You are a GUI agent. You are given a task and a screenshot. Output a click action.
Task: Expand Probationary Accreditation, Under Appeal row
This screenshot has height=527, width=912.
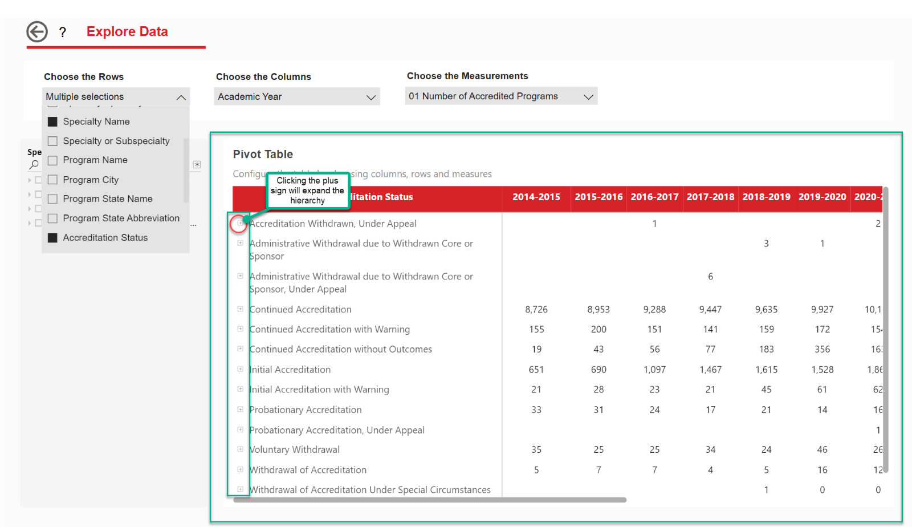tap(240, 429)
